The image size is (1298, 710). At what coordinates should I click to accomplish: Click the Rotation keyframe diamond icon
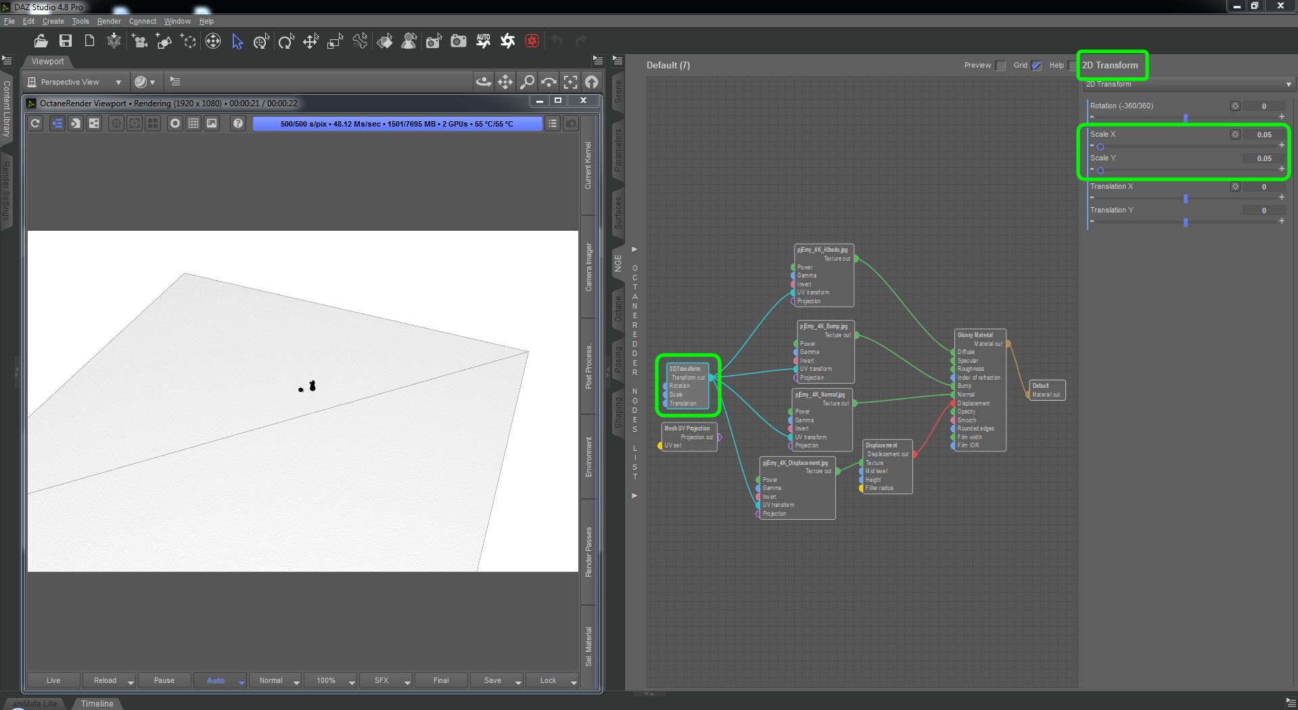coord(1235,106)
